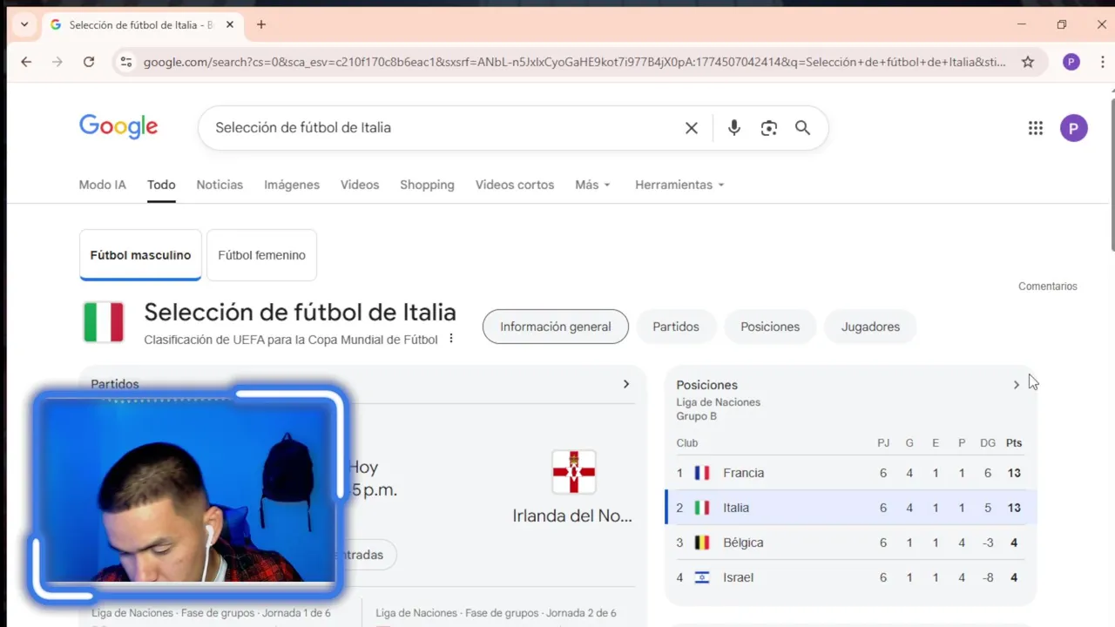Switch to Imágenes tab
This screenshot has height=627, width=1115.
tap(292, 185)
